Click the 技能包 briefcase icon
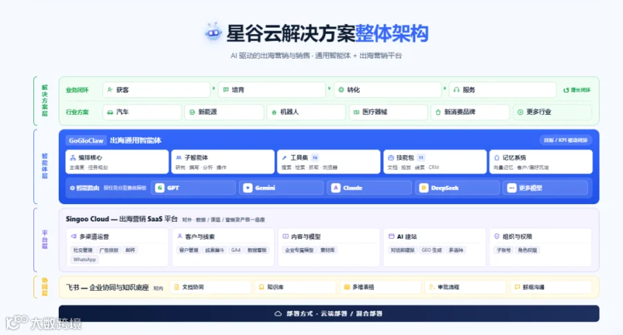This screenshot has width=623, height=335. [x=390, y=158]
